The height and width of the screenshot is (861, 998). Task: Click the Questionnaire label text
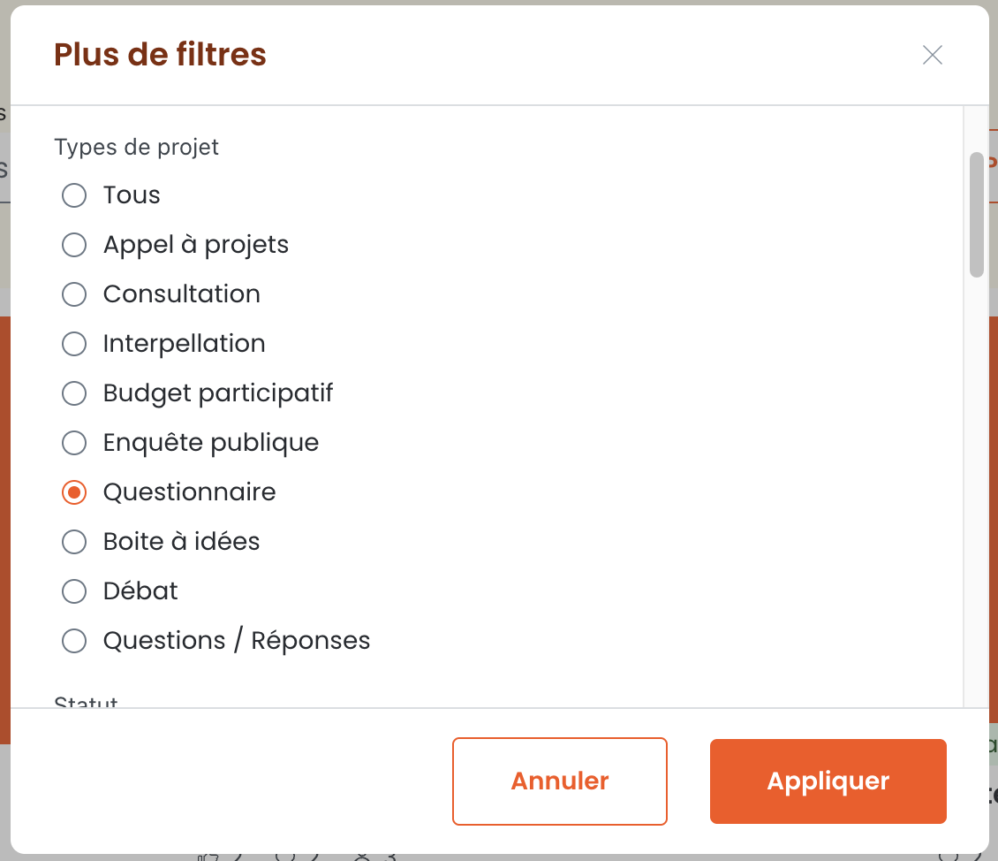click(190, 492)
